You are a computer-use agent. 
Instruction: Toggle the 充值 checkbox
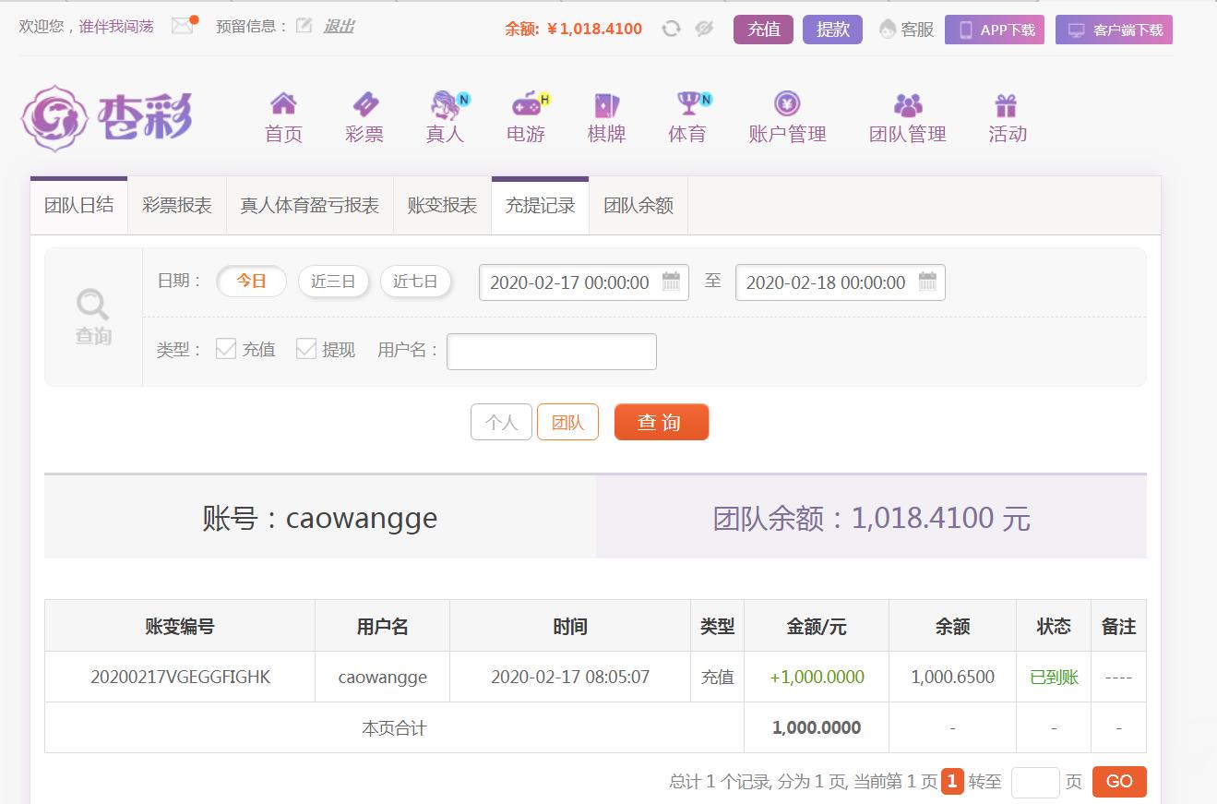pos(226,349)
